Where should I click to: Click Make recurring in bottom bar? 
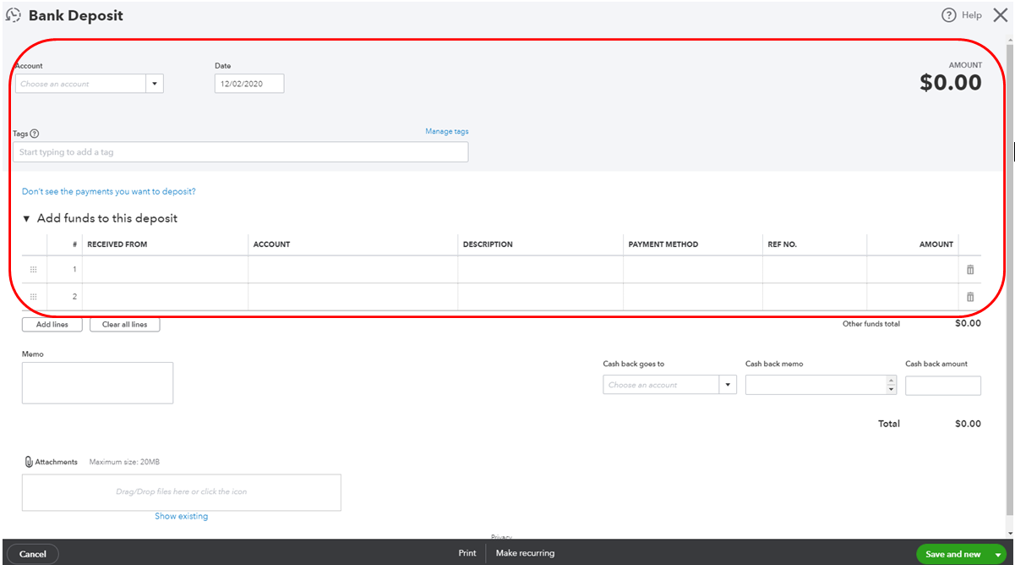tap(525, 553)
